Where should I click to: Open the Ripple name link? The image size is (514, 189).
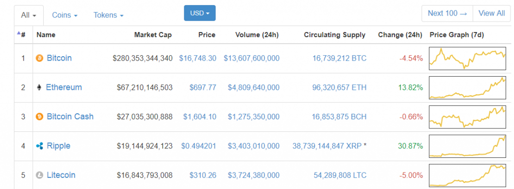pyautogui.click(x=59, y=146)
